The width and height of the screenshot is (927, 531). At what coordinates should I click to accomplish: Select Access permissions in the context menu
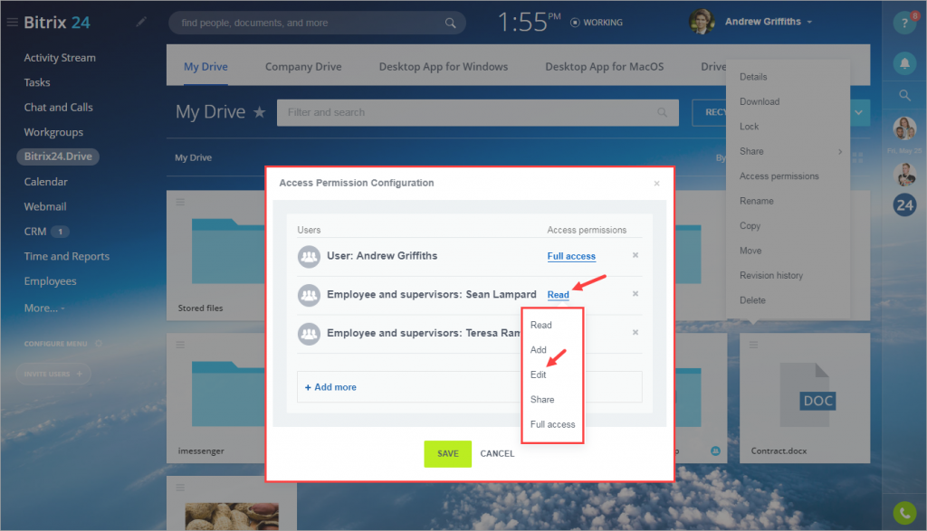pyautogui.click(x=779, y=176)
